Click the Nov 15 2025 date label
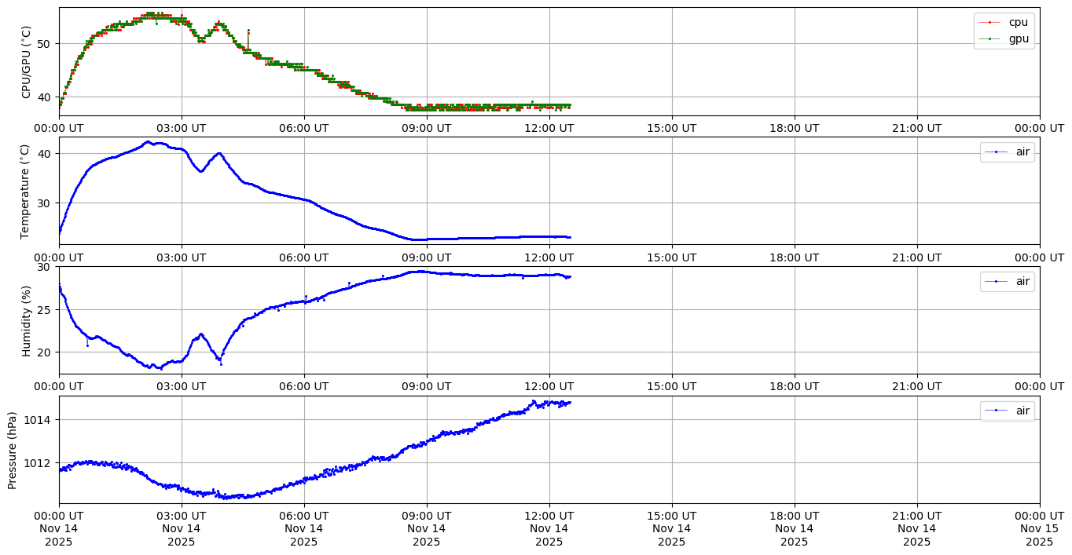Image resolution: width=1072 pixels, height=555 pixels. coord(1039,528)
